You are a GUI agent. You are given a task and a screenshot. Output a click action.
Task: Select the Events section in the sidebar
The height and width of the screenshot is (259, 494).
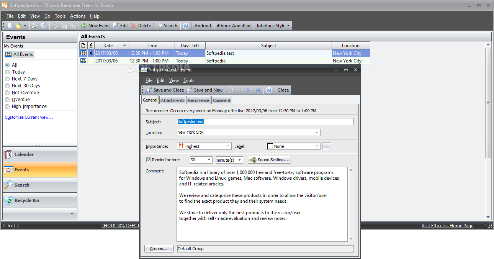(x=40, y=170)
